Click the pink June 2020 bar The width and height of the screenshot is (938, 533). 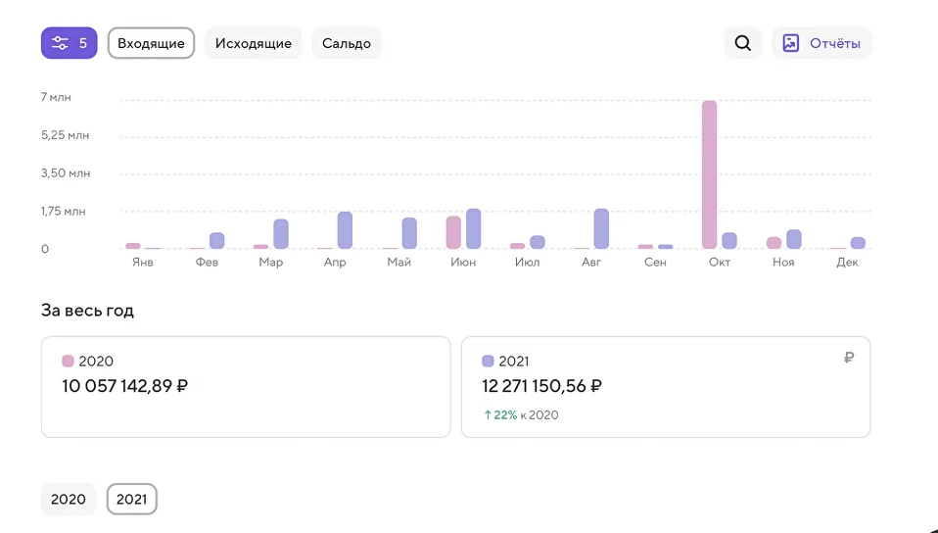(453, 232)
